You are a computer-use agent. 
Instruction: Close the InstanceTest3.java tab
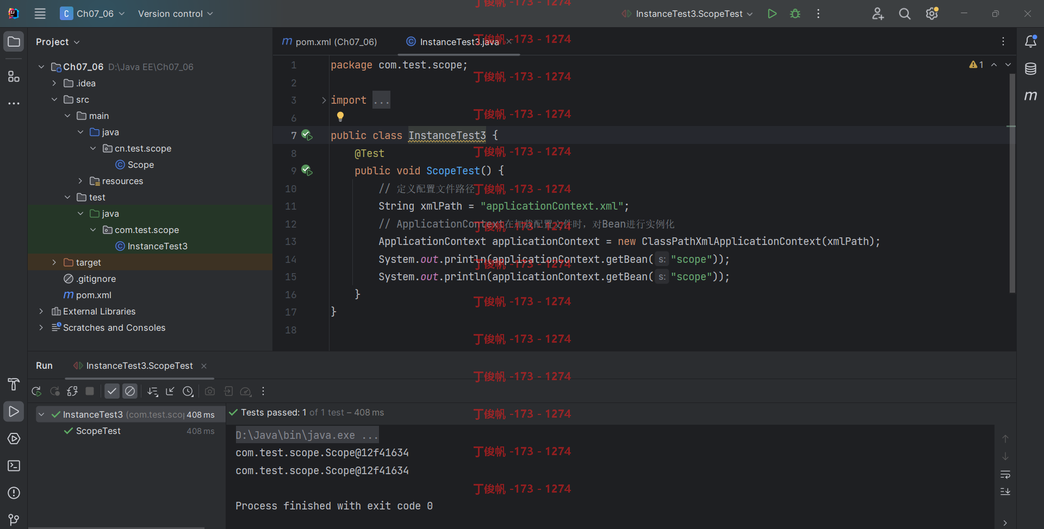509,42
